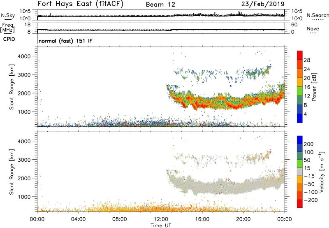This screenshot has width=329, height=228.
Task: Click the '4000' tick in the power panel
Action: 24,56
